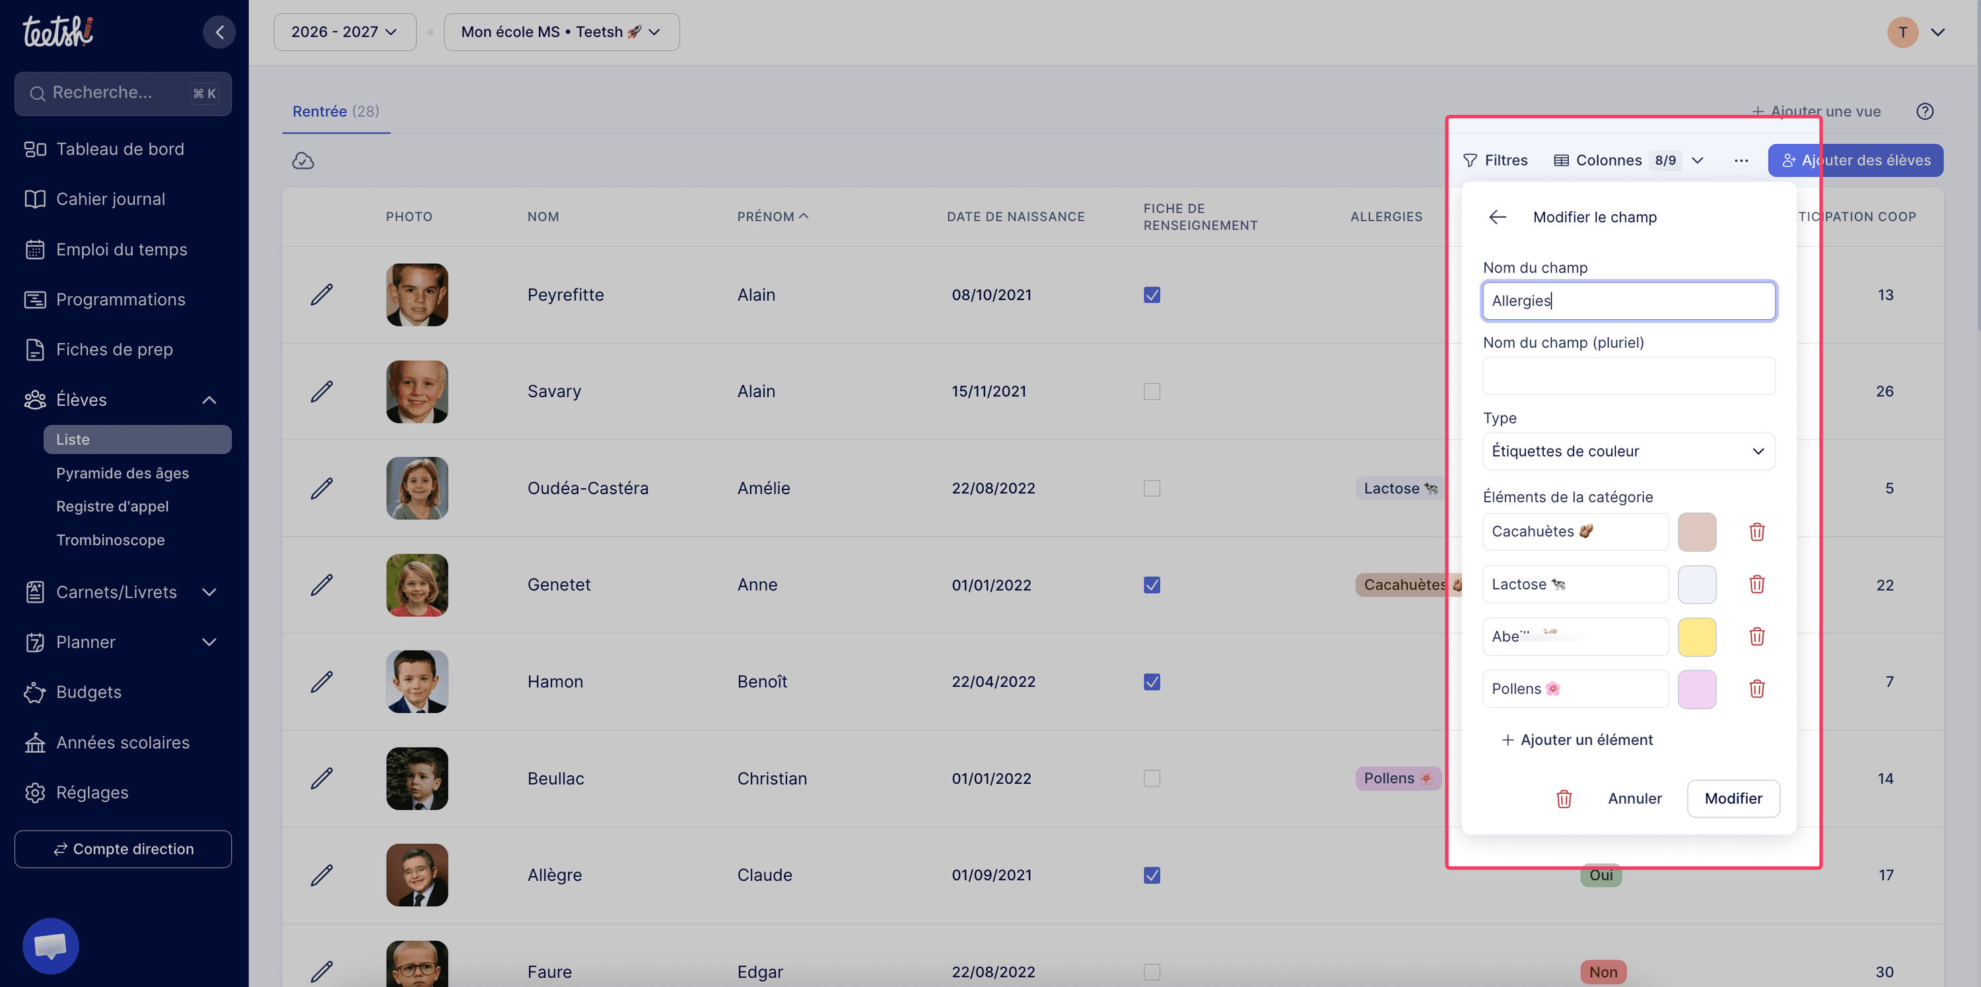This screenshot has width=1981, height=987.
Task: Click the cloud sync icon
Action: pos(303,160)
